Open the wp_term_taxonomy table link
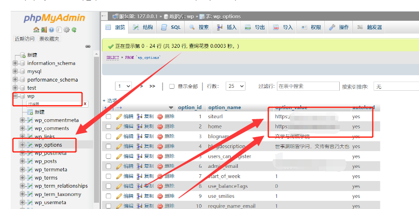This screenshot has height=209, width=419. (58, 195)
